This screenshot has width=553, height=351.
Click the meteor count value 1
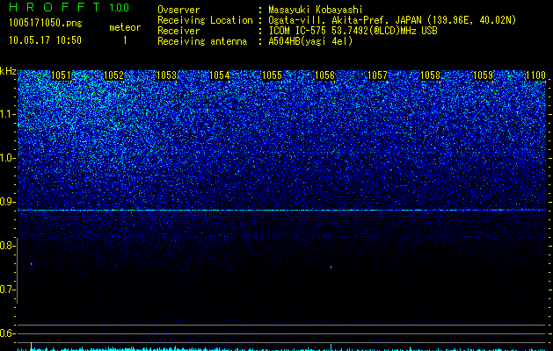pyautogui.click(x=125, y=40)
